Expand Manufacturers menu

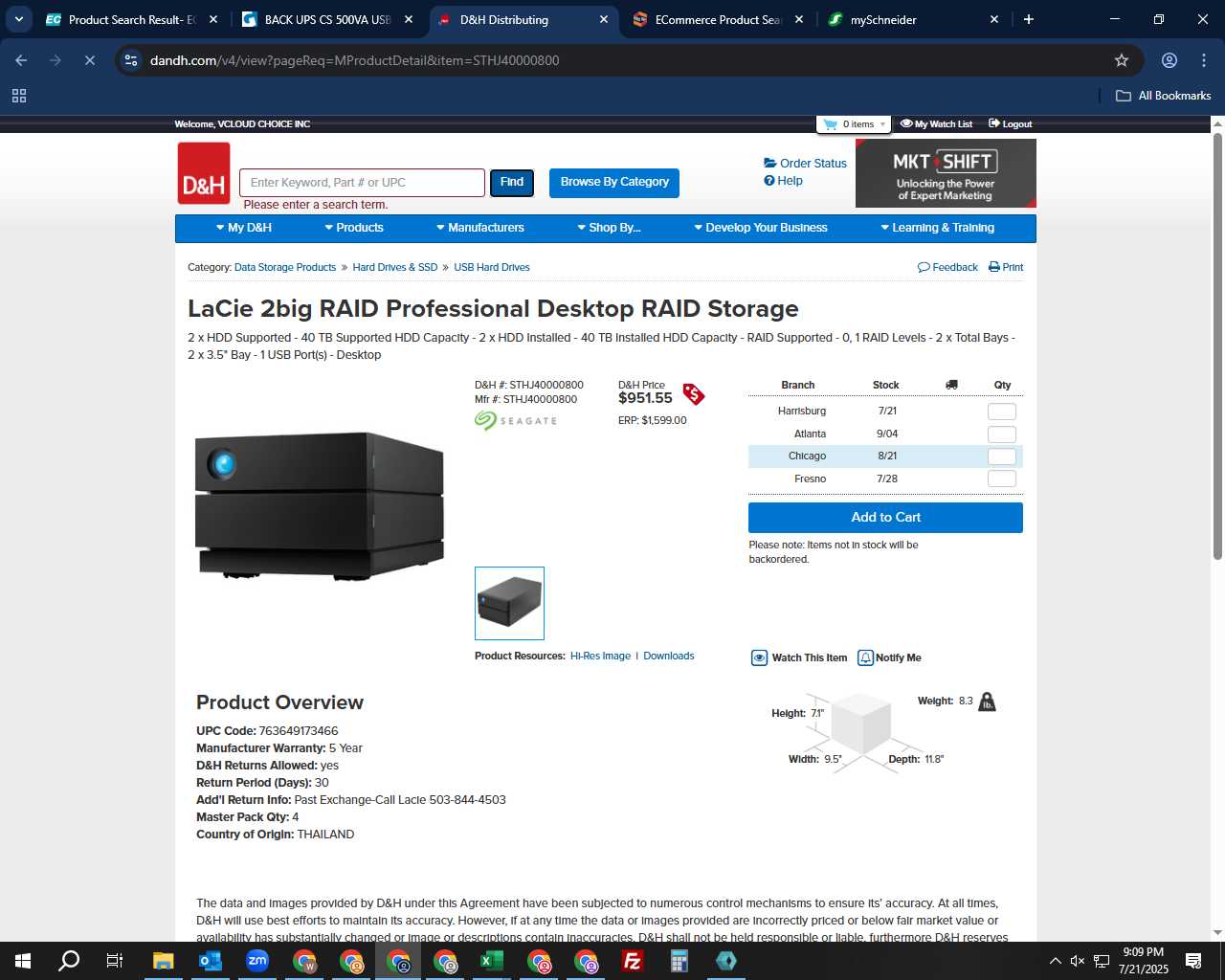pos(480,228)
